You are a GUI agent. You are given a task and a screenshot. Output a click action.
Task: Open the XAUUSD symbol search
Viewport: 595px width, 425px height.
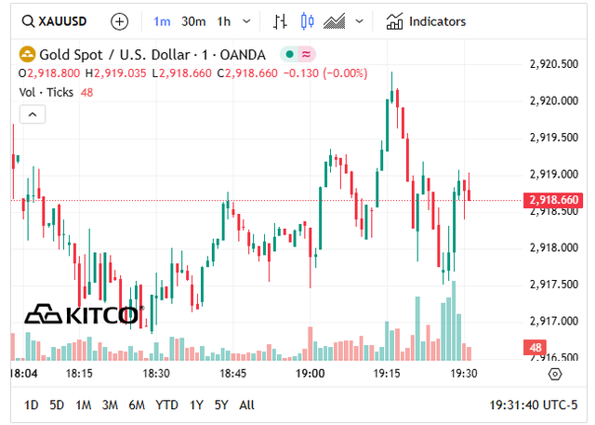(x=54, y=21)
